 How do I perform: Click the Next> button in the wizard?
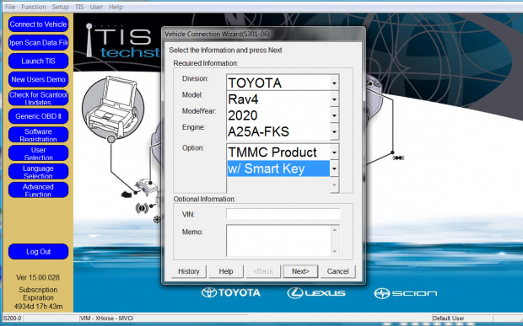pos(300,271)
